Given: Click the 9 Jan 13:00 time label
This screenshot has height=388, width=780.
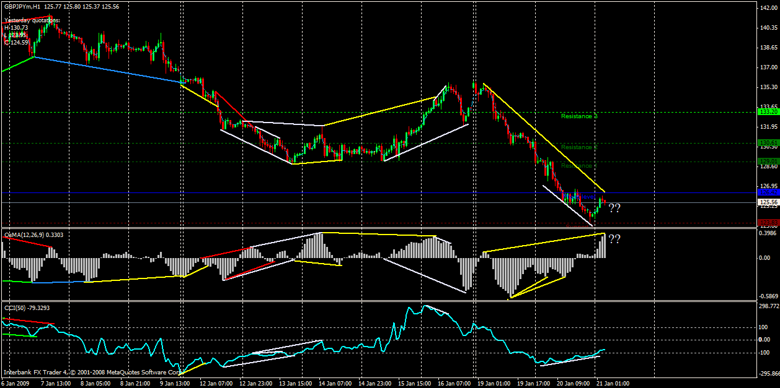Looking at the screenshot, I should [x=174, y=383].
